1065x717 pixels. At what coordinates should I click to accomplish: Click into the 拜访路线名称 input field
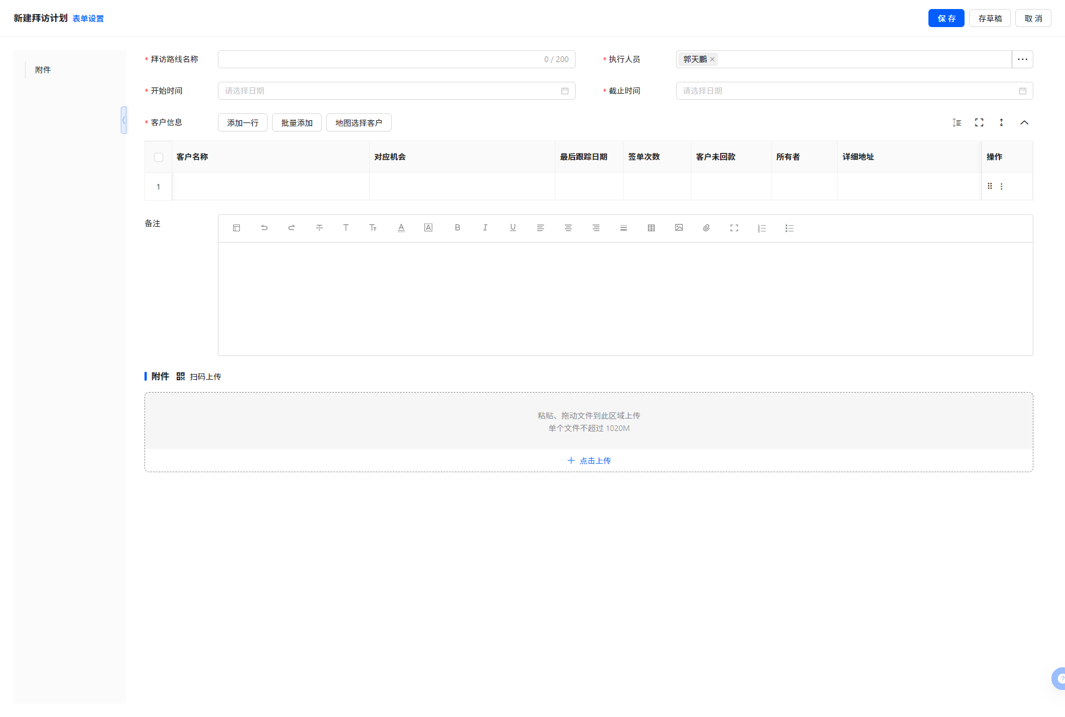378,59
